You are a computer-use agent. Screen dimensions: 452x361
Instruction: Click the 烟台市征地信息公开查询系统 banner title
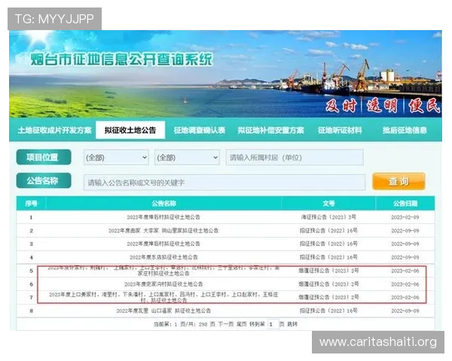pos(121,59)
